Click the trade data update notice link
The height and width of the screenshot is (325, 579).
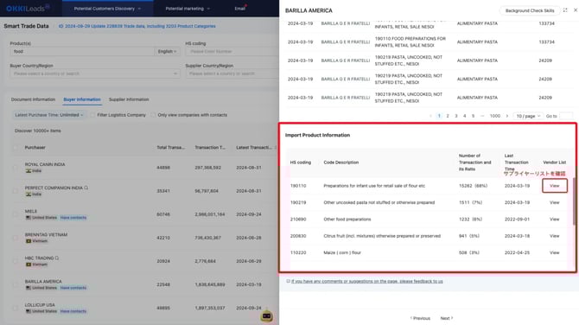point(140,26)
